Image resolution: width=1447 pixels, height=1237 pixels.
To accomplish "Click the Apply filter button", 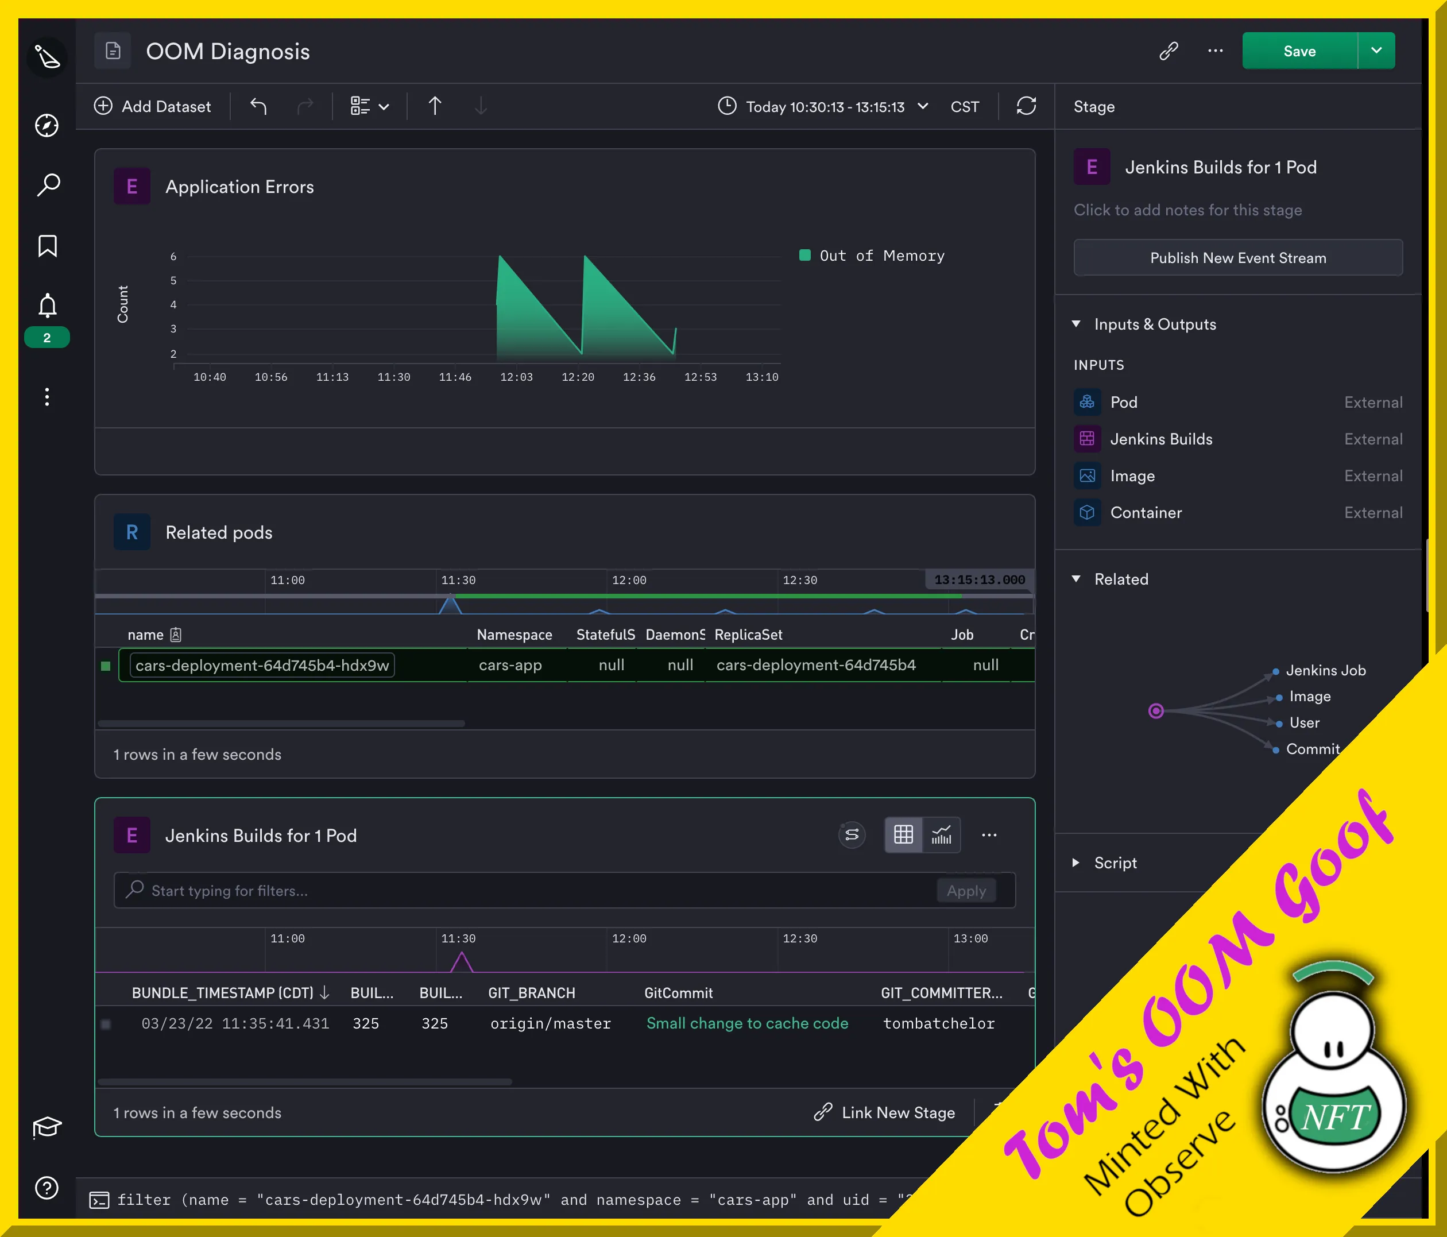I will coord(966,891).
